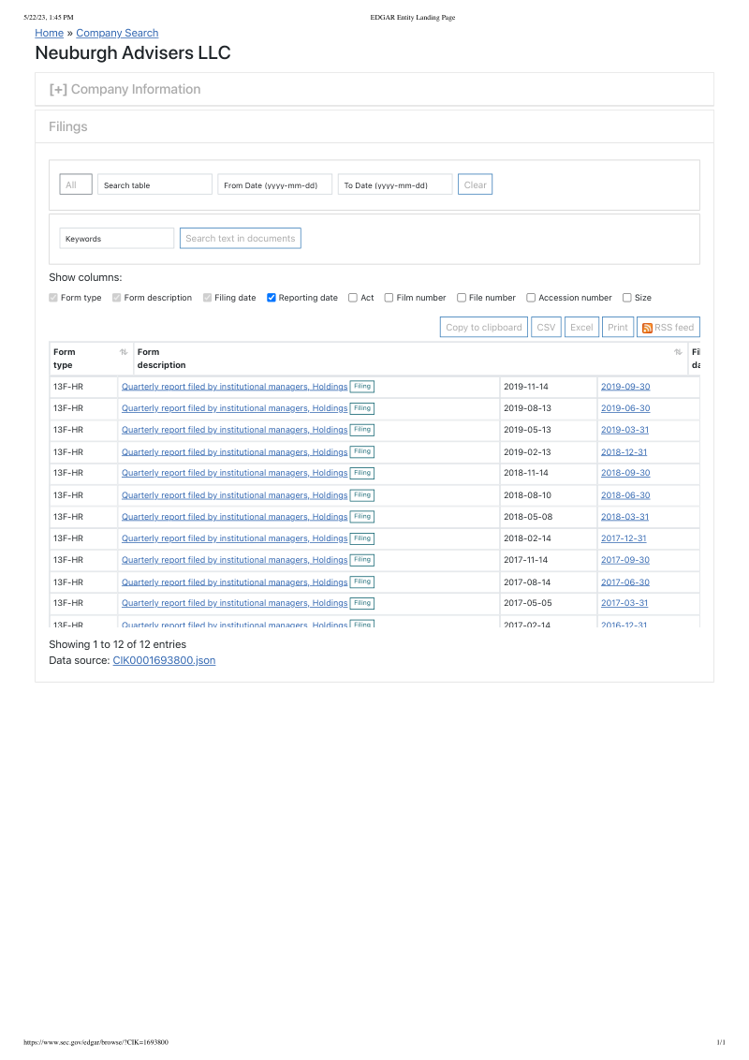Export filings as CSV
Image resolution: width=749 pixels, height=1060 pixels.
(546, 327)
